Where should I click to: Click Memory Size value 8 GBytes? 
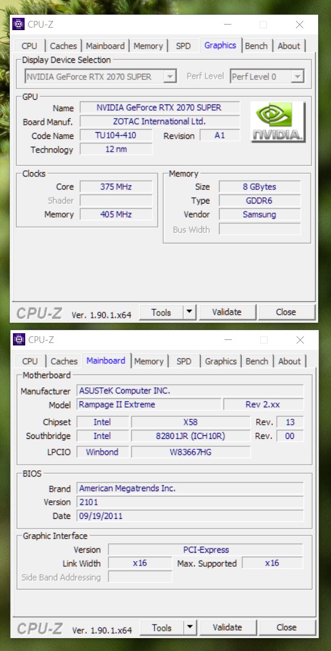point(260,186)
